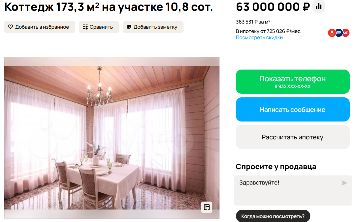Add listing via Добавить в избранное
This screenshot has height=222, width=354.
point(40,27)
